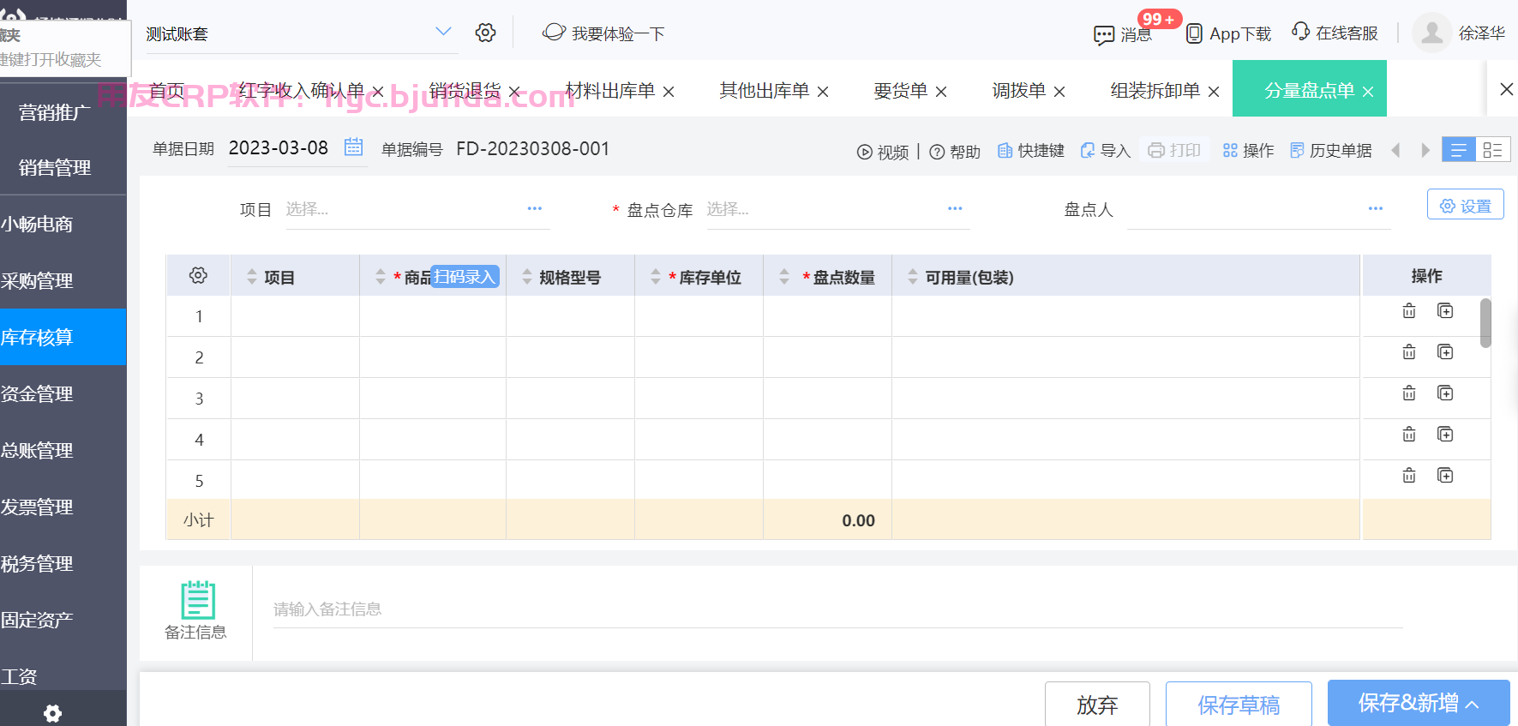Open sidebar settings gear at bottom
Viewport: 1518px width, 726px height.
(52, 713)
